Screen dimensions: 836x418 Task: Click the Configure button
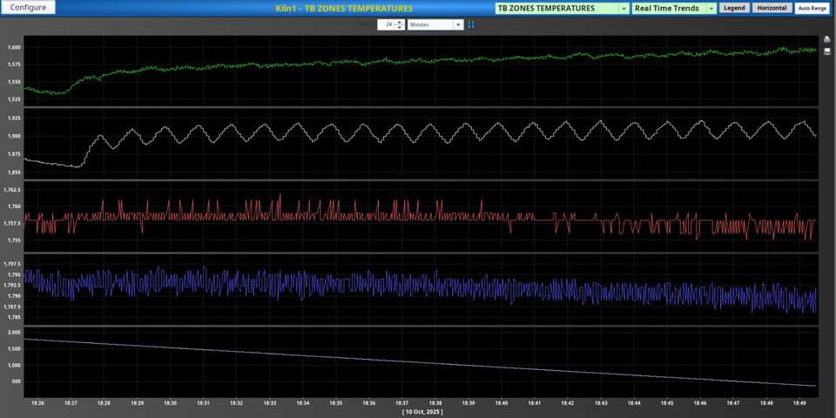coord(28,8)
